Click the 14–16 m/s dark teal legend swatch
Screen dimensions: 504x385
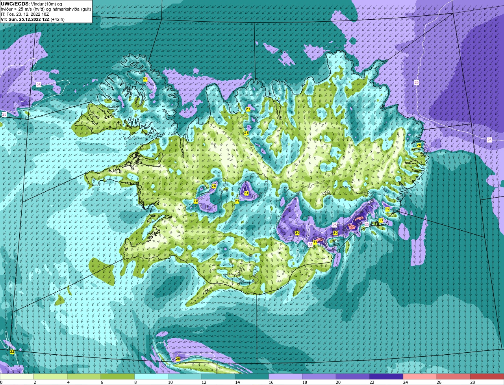click(x=252, y=376)
